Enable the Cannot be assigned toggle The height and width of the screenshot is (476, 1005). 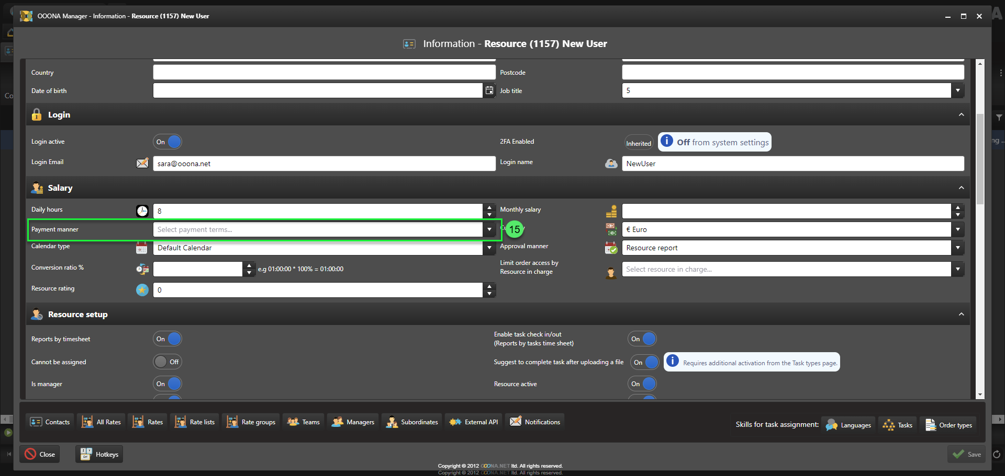167,362
